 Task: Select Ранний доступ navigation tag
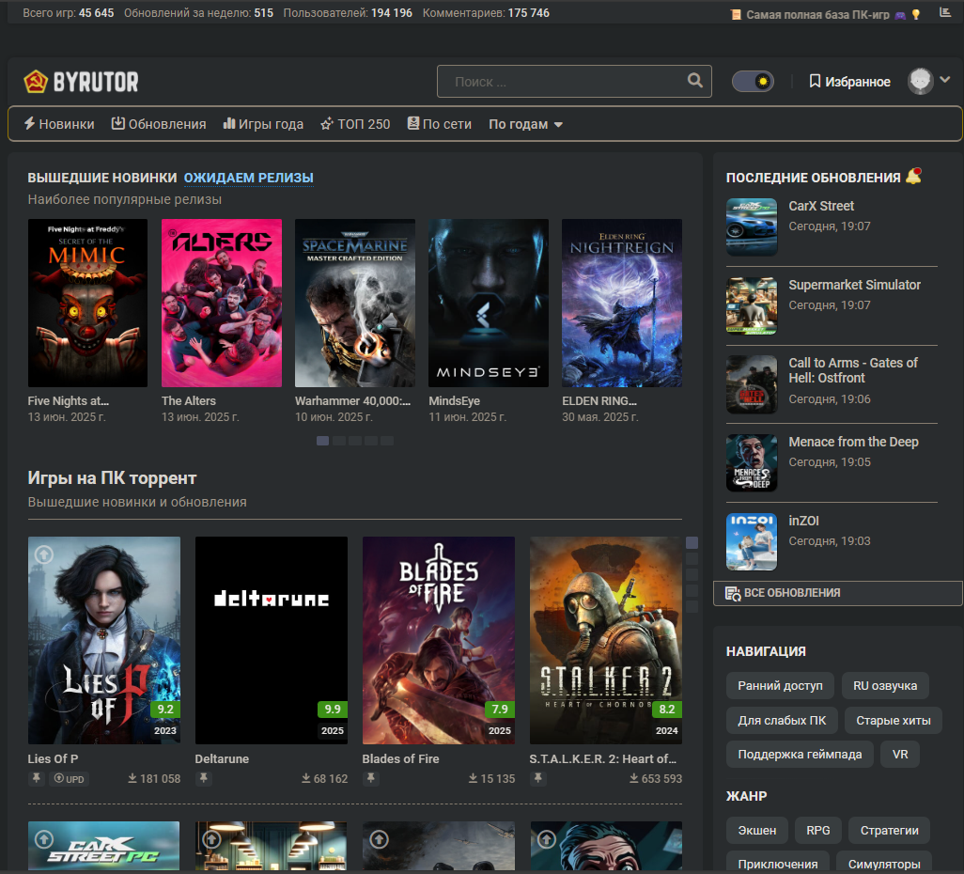[x=780, y=686]
